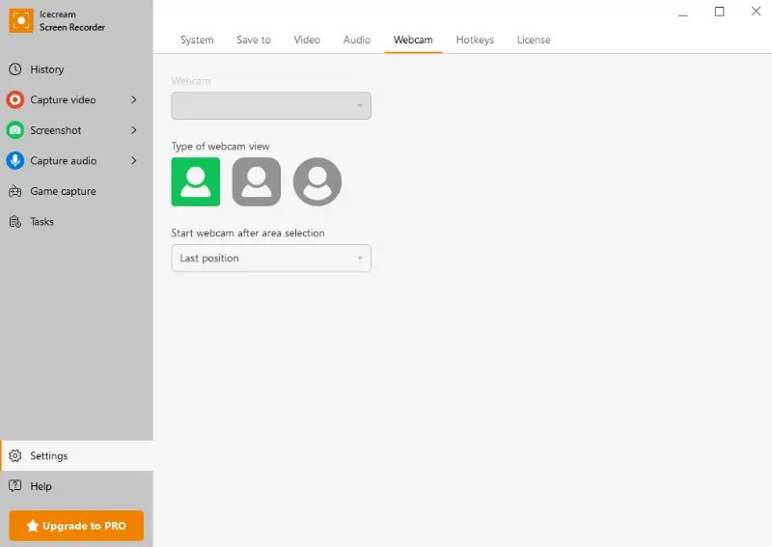Viewport: 772px width, 547px height.
Task: Switch to the Hotkeys tab
Action: click(x=475, y=40)
